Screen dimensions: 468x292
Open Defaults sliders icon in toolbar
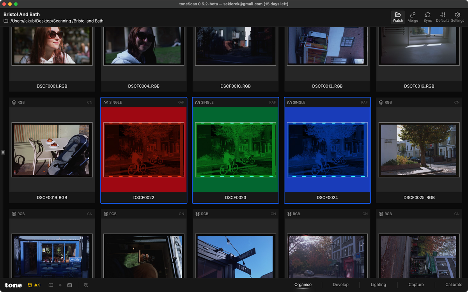coord(443,15)
